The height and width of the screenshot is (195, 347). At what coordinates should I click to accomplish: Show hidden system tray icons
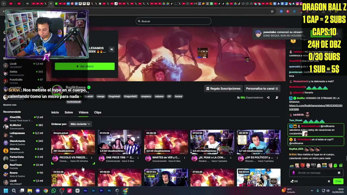tap(312, 191)
